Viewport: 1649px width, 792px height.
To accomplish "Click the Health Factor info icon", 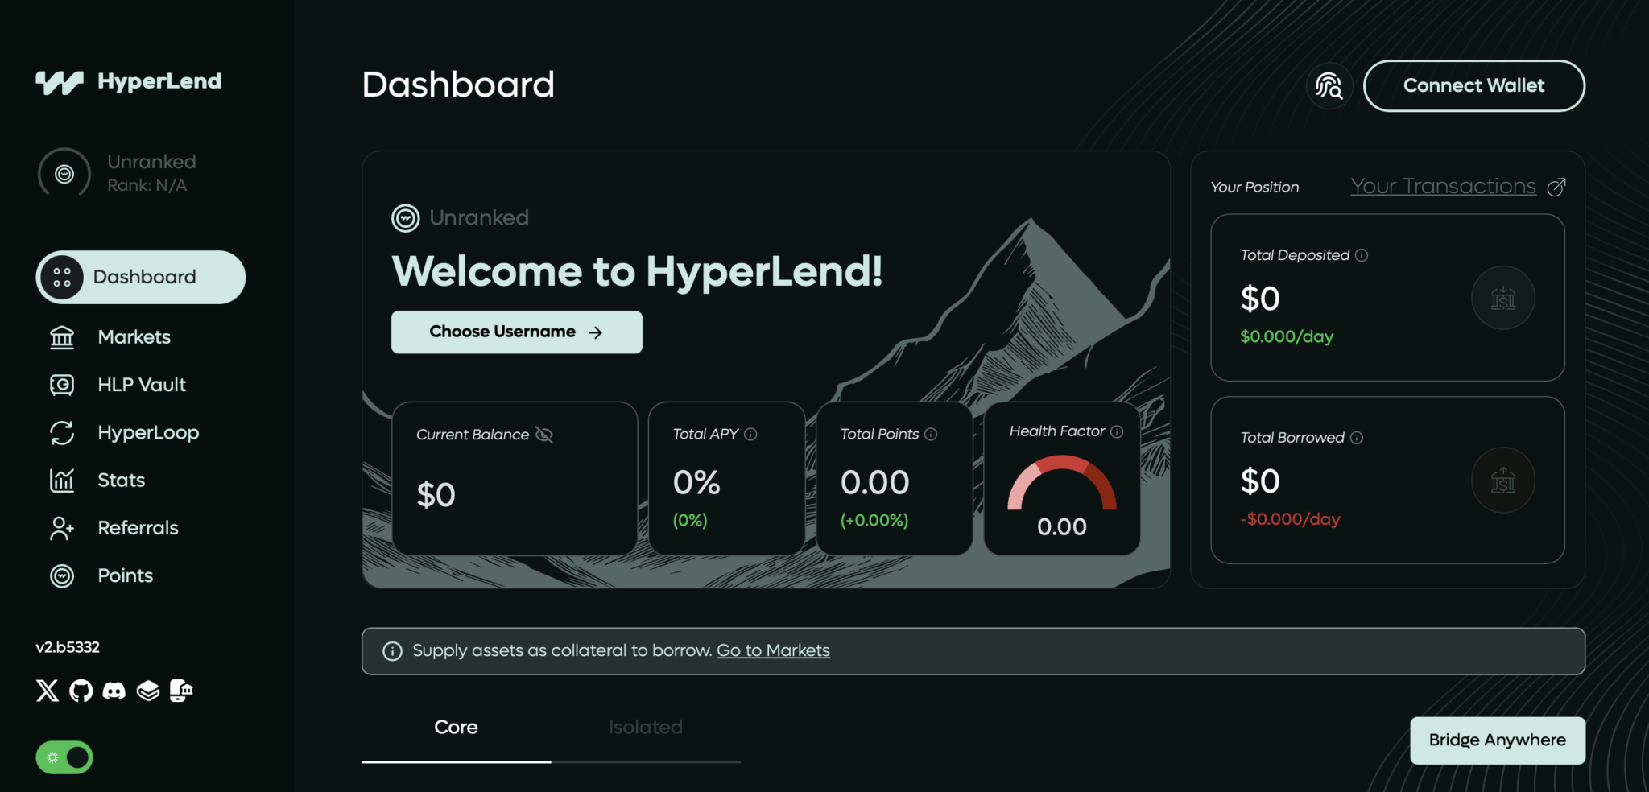I will [1117, 432].
